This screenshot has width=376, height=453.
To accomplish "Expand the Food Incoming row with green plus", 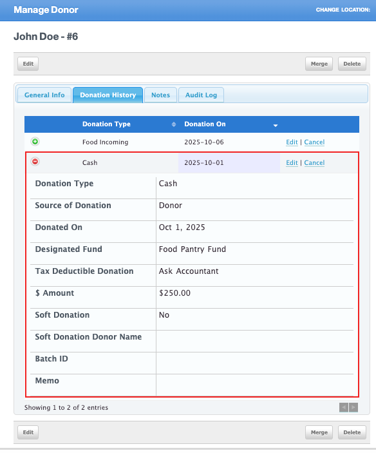I will tap(35, 142).
